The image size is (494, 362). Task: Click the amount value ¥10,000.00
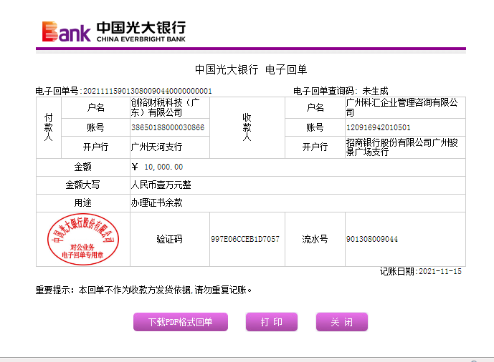pos(158,167)
